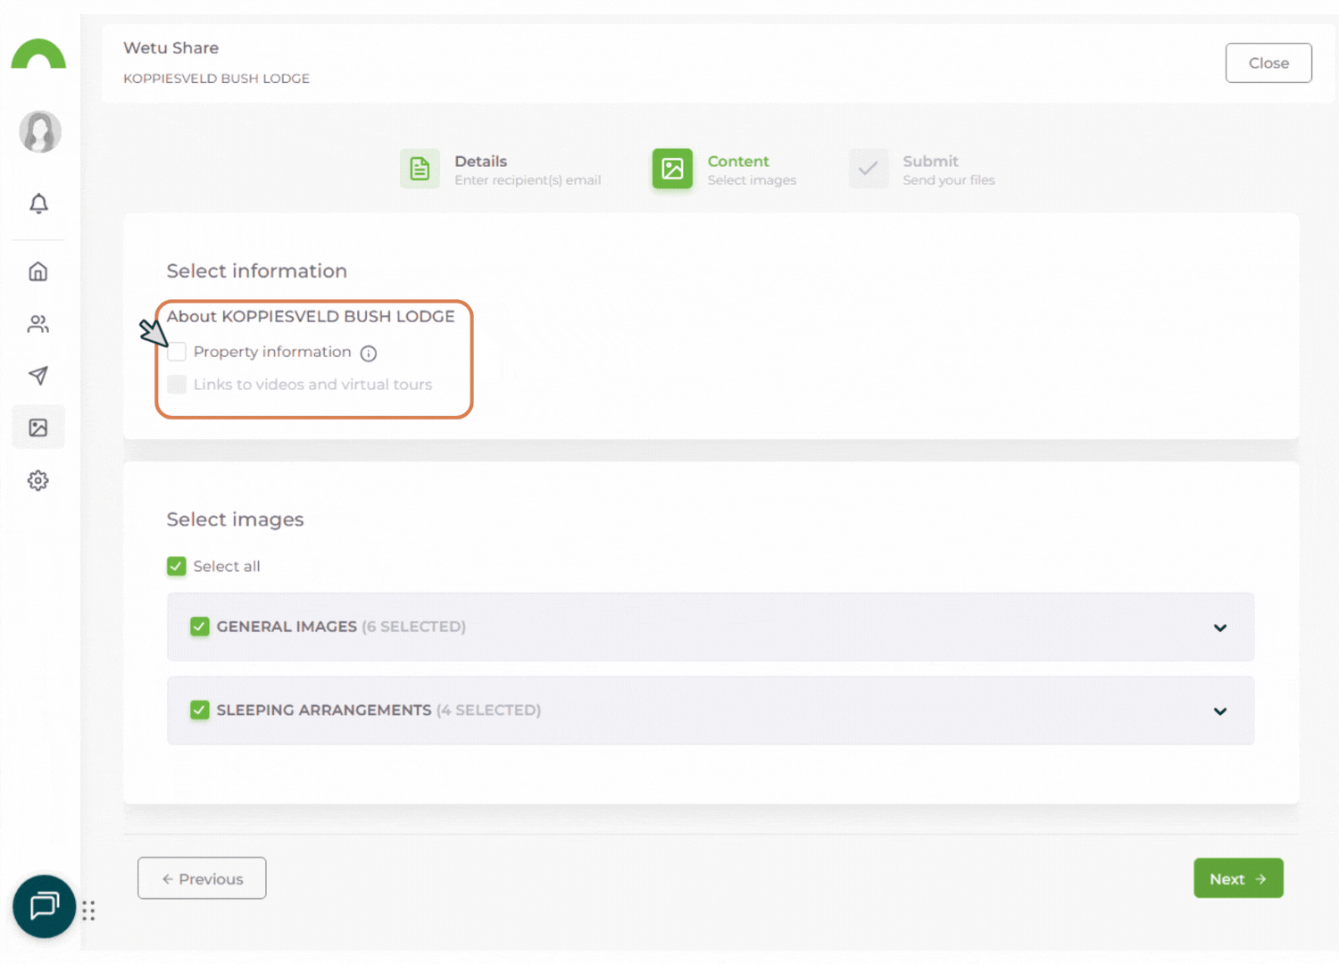Uncheck the General Images checkbox
1339x964 pixels.
click(200, 627)
